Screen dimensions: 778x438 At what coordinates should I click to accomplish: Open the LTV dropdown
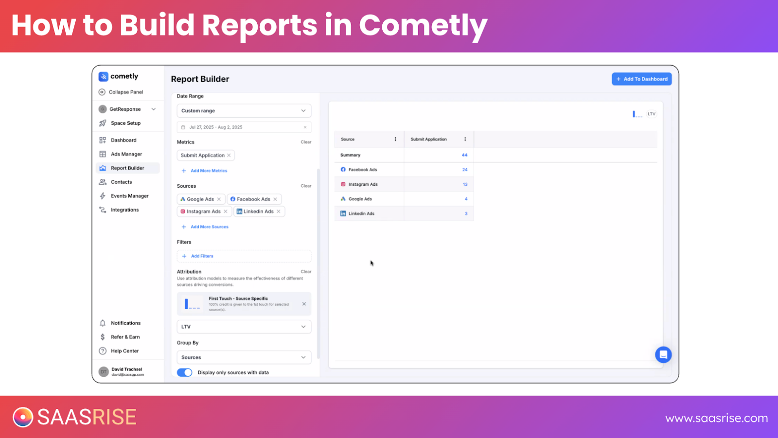[244, 327]
